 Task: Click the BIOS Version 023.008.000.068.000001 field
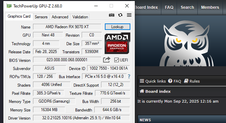pos(67,60)
